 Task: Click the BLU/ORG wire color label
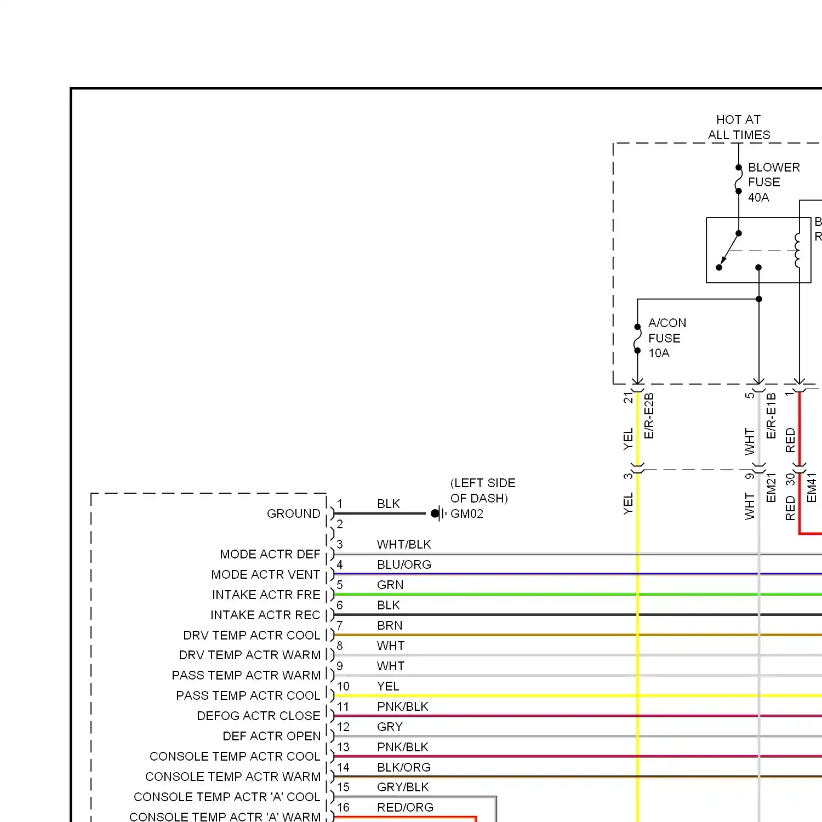pyautogui.click(x=404, y=564)
